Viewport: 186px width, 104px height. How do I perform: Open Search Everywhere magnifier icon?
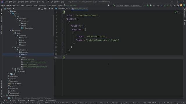coord(178,5)
